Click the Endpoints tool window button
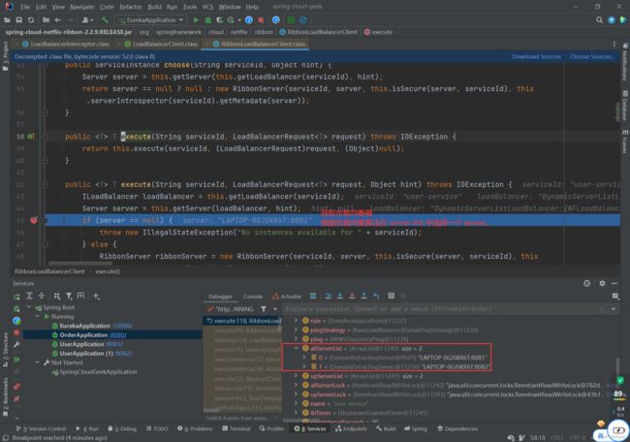This screenshot has height=442, width=630. (351, 428)
